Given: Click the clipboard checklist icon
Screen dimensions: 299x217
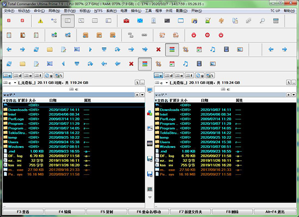Looking at the screenshot, I should [x=36, y=35].
